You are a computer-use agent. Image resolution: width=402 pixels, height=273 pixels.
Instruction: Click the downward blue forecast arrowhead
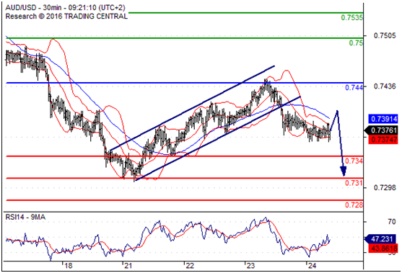pos(344,171)
